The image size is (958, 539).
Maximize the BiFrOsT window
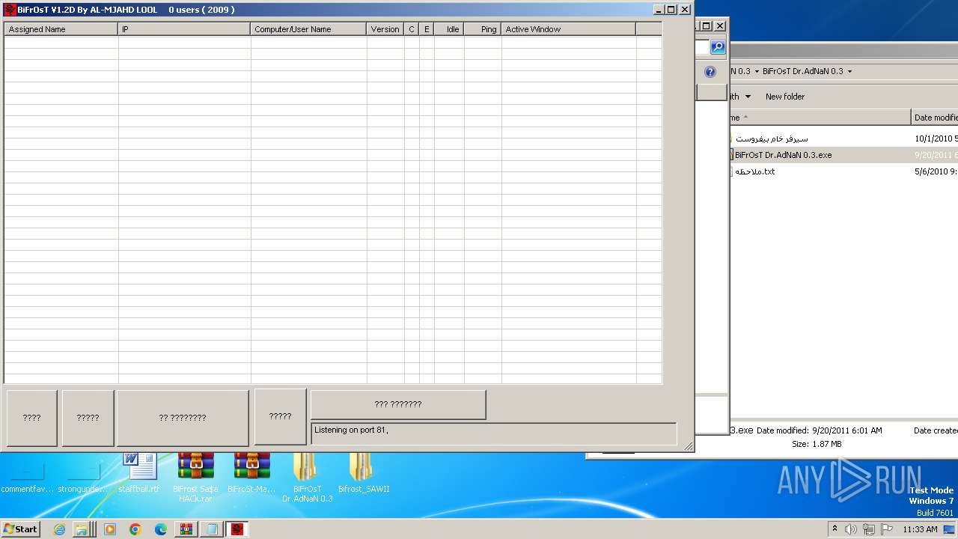click(x=671, y=10)
